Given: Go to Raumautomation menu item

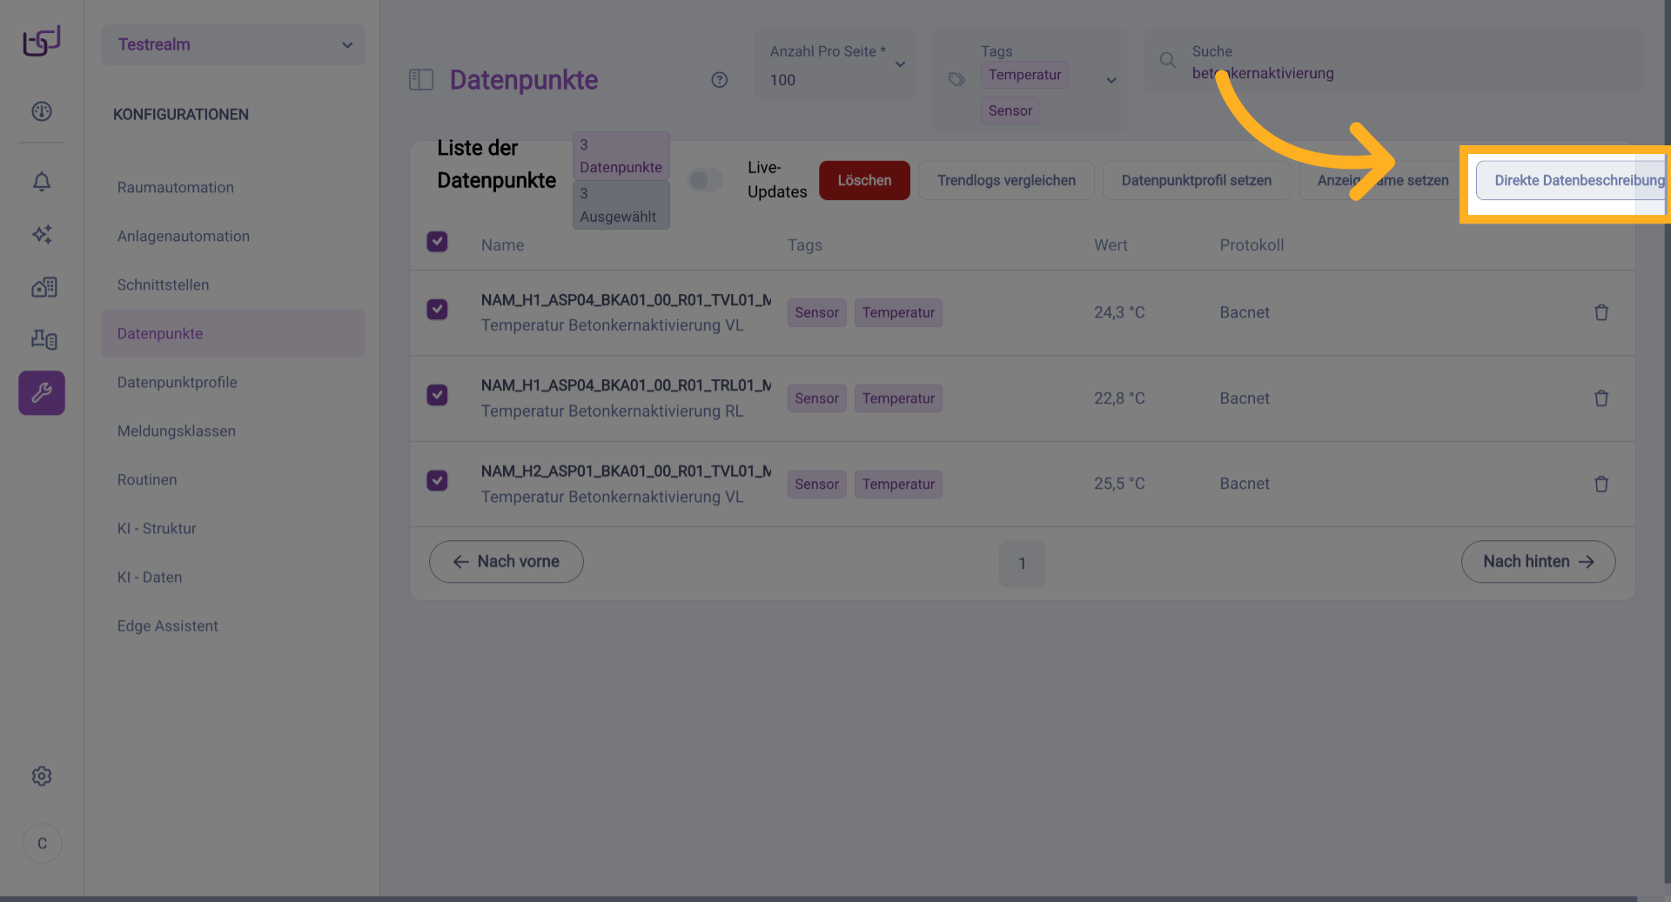Looking at the screenshot, I should coord(175,187).
